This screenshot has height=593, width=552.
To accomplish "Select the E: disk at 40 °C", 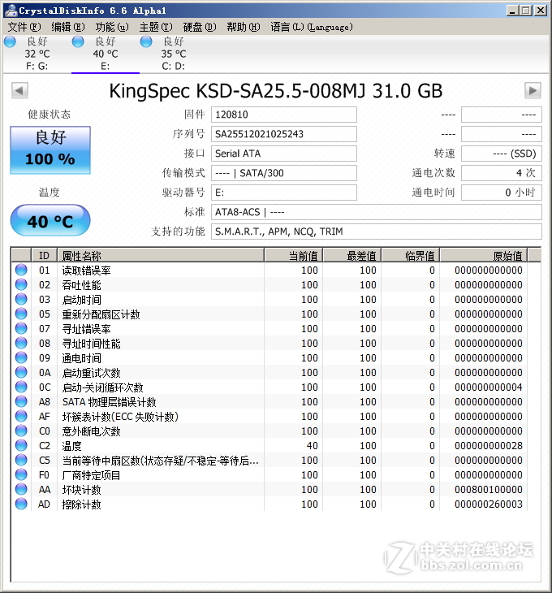I will [106, 54].
